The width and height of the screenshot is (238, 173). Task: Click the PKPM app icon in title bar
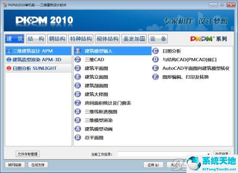click(x=5, y=5)
